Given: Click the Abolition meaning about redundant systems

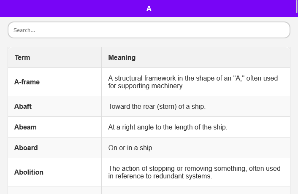Looking at the screenshot, I should coord(194,172).
